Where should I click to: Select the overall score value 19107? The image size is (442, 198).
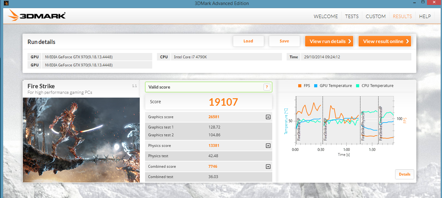tap(223, 102)
